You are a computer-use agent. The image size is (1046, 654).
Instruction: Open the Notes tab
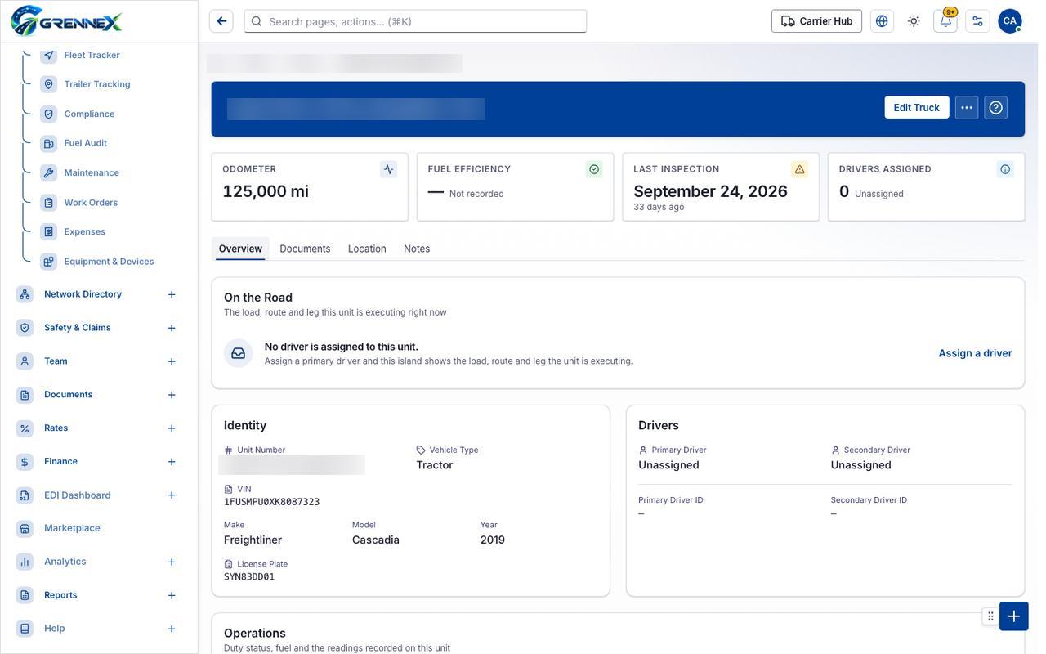[417, 249]
